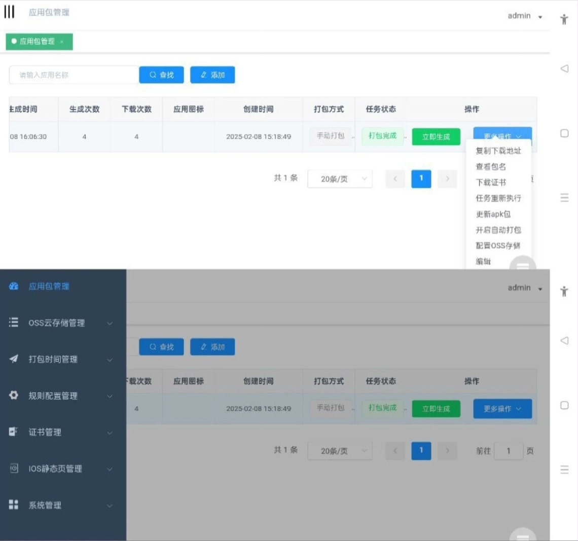The width and height of the screenshot is (578, 541).
Task: Expand the IOS静态页管理 chevron
Action: (x=110, y=469)
